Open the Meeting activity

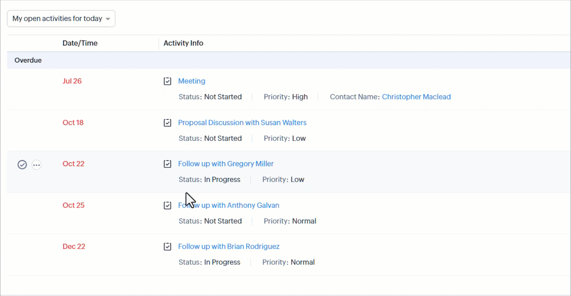(x=192, y=81)
